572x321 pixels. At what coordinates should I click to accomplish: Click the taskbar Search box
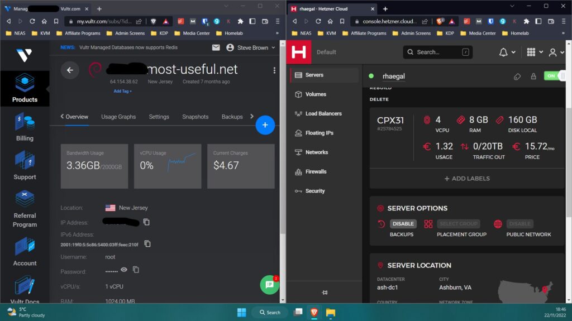[270, 312]
